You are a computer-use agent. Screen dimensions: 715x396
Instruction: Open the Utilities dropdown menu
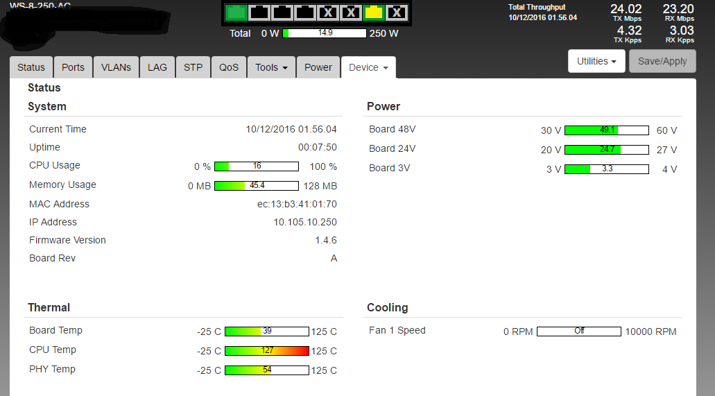596,61
